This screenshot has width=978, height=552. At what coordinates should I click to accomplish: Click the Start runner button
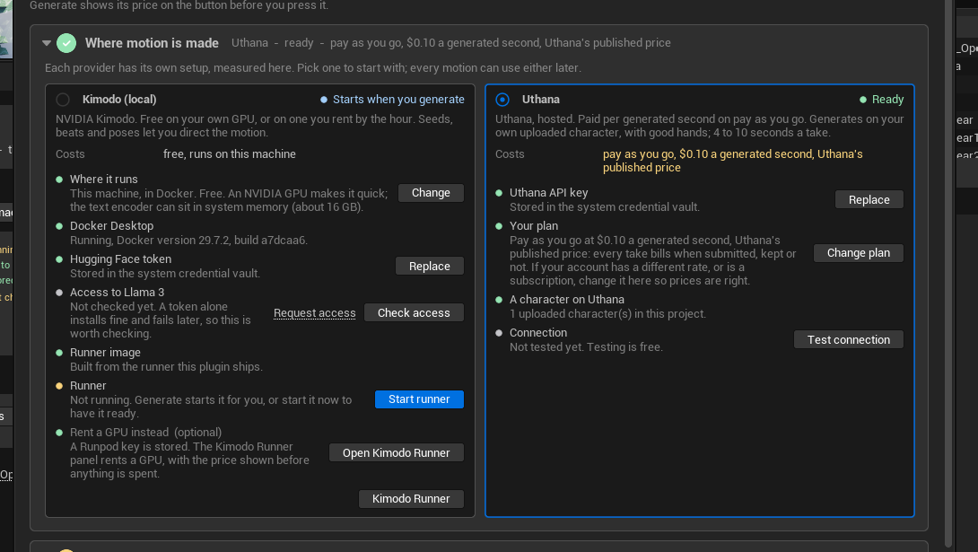pos(419,399)
